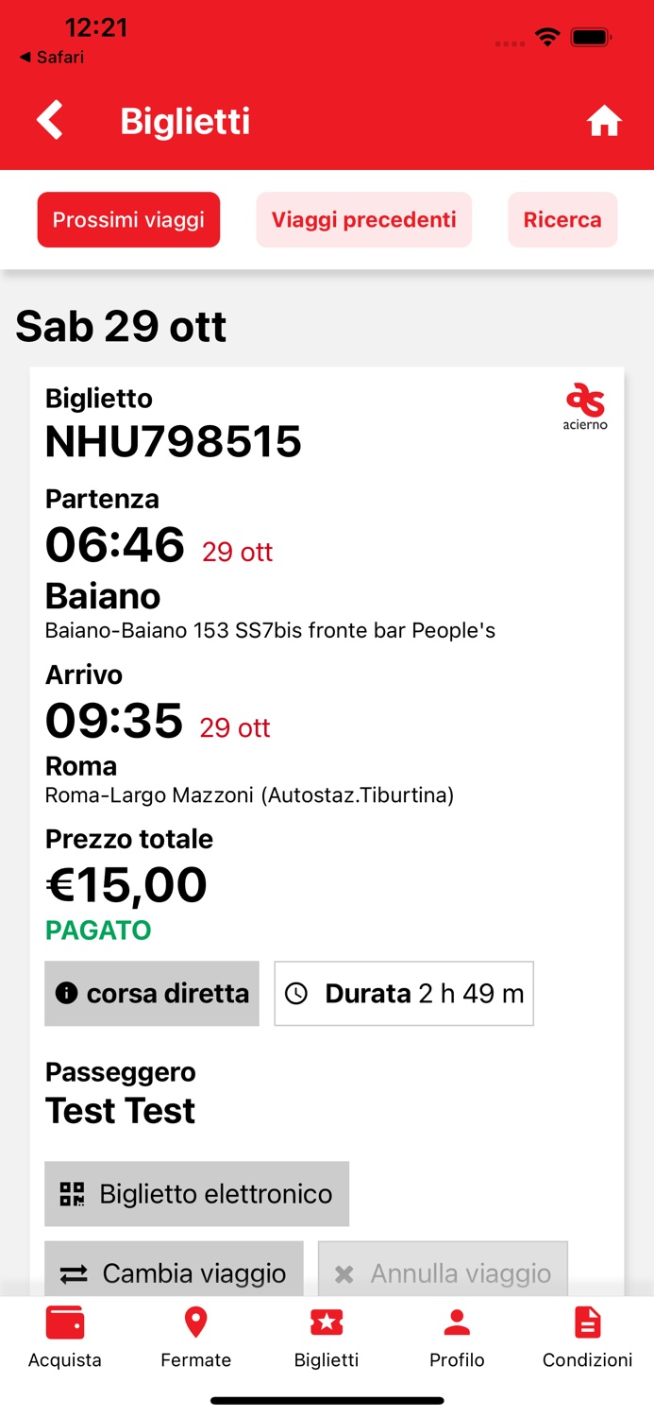Open Profilo person icon
The image size is (654, 1417).
[x=457, y=1323]
